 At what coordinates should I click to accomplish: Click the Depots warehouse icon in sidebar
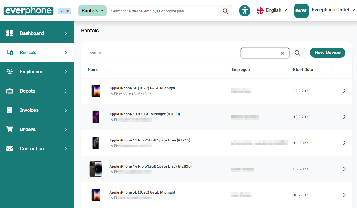pos(10,91)
